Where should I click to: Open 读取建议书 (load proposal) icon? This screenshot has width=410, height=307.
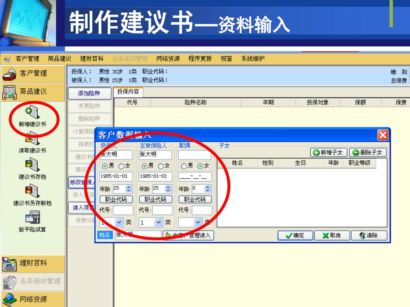[x=32, y=140]
